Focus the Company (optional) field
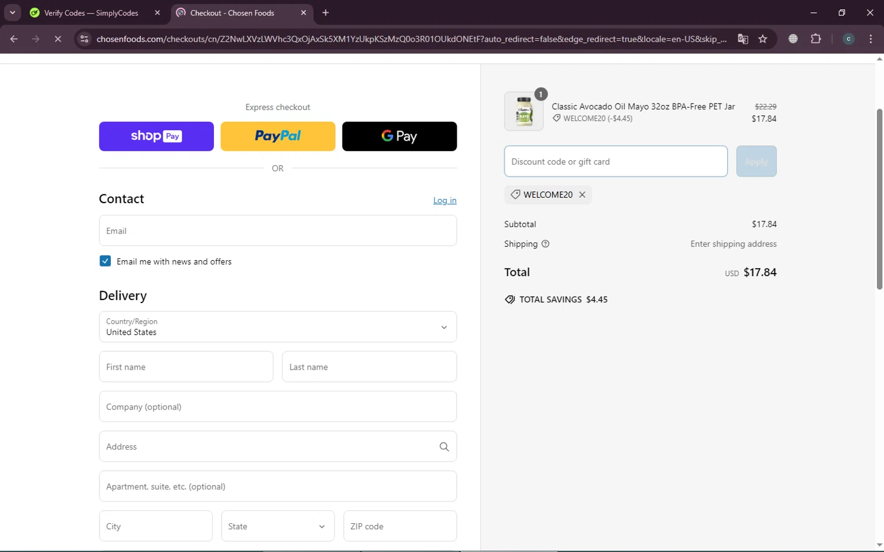 [x=278, y=407]
